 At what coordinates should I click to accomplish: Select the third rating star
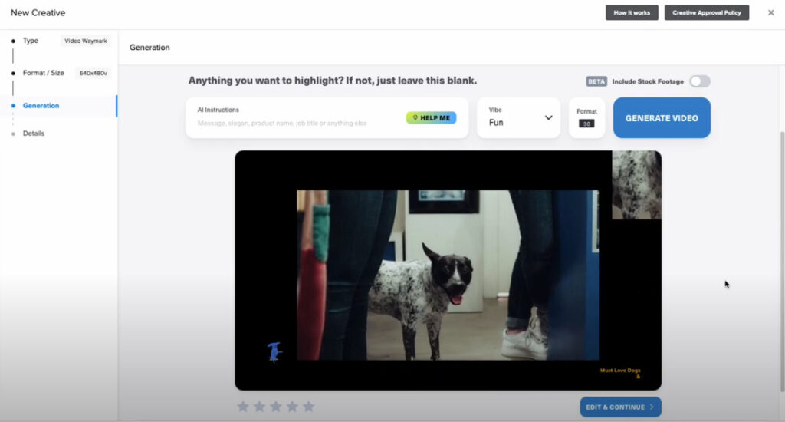tap(276, 407)
